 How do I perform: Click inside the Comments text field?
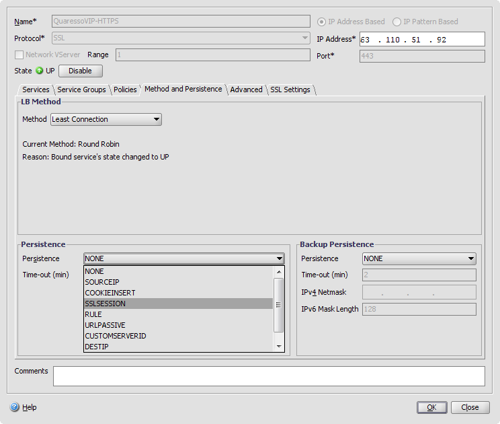(269, 376)
